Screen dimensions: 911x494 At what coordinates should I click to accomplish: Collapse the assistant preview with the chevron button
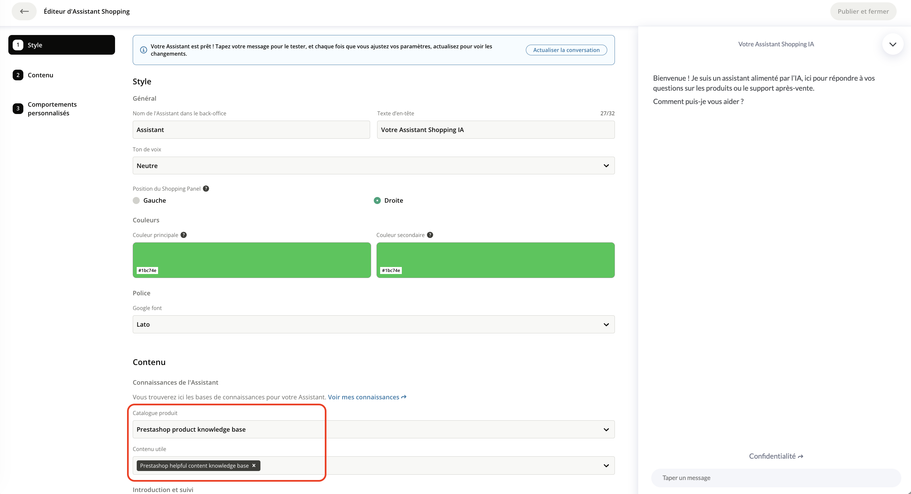tap(893, 44)
